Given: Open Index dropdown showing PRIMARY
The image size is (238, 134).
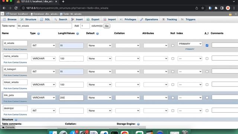Looking at the screenshot, I should (190, 44).
